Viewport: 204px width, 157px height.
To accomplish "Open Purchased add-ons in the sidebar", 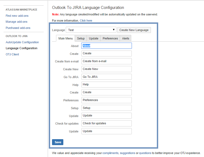I will click(x=18, y=28).
